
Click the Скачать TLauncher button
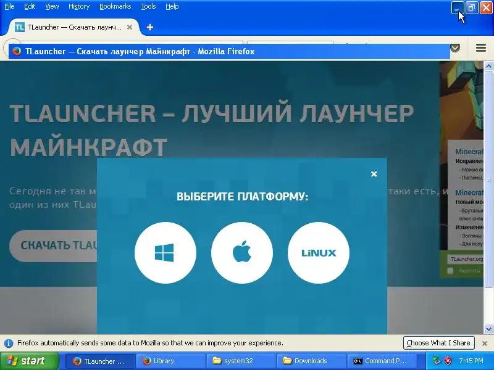pos(53,245)
